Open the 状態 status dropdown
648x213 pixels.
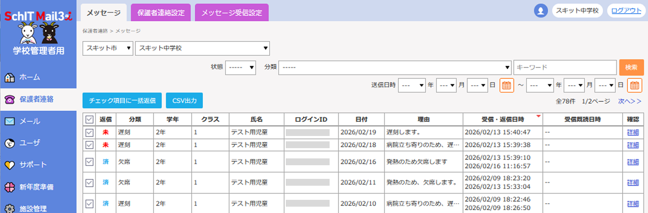point(241,68)
